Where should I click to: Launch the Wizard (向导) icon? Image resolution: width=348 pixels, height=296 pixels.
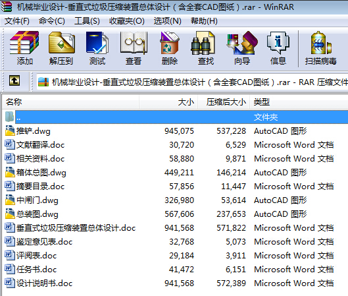[242, 42]
